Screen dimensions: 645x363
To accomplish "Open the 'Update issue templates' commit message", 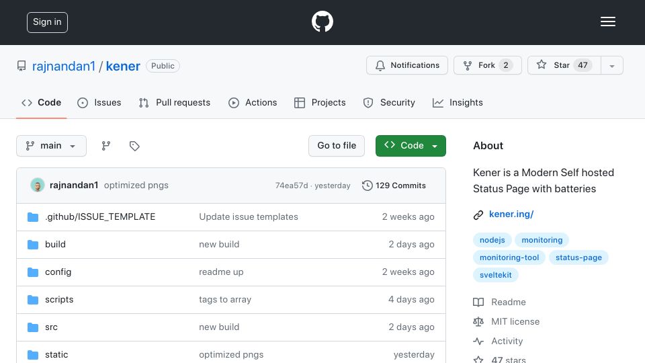I will pyautogui.click(x=249, y=217).
